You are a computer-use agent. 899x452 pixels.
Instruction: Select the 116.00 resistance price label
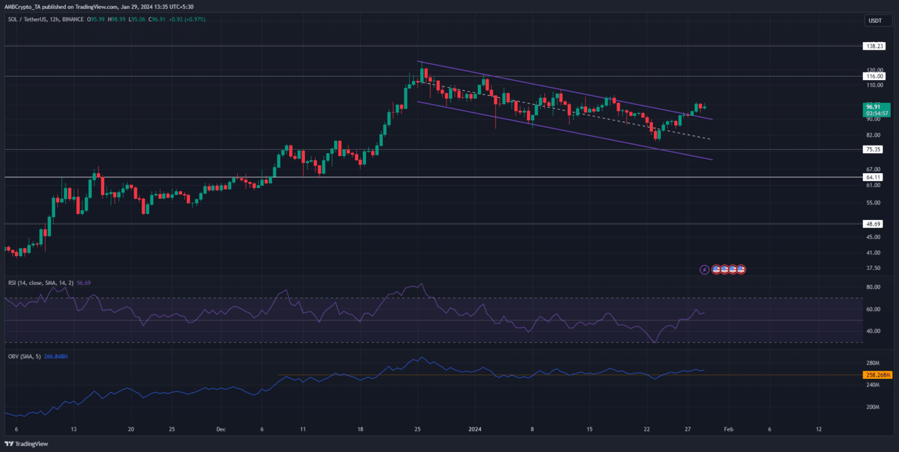pos(873,76)
